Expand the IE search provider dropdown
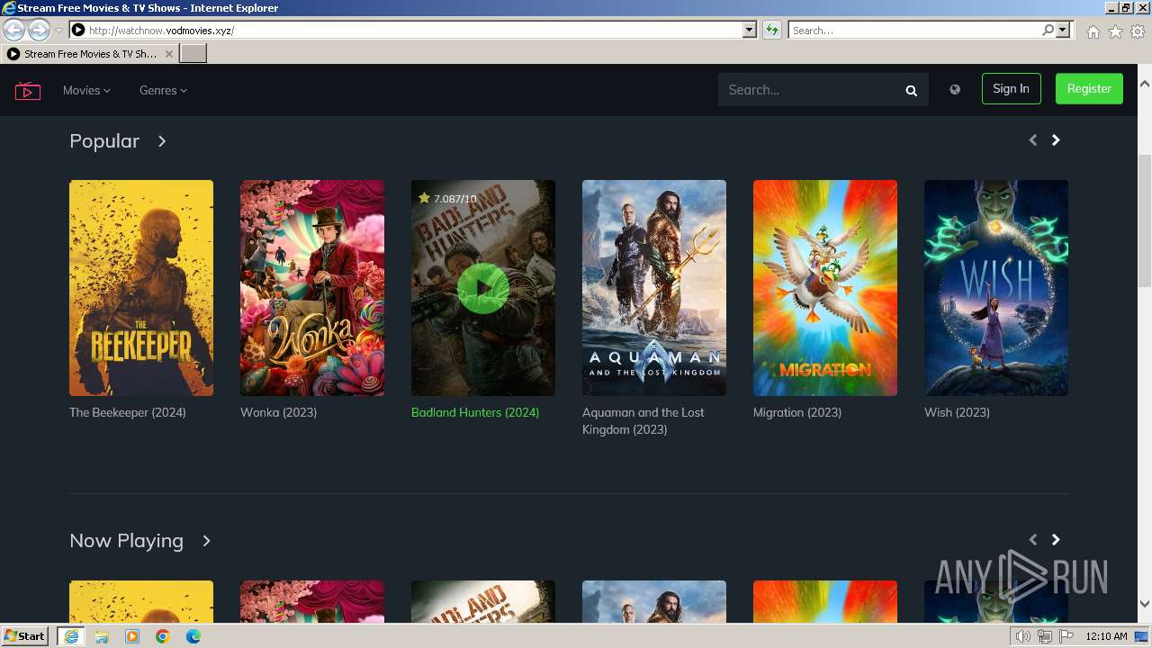Image resolution: width=1152 pixels, height=648 pixels. 1063,30
